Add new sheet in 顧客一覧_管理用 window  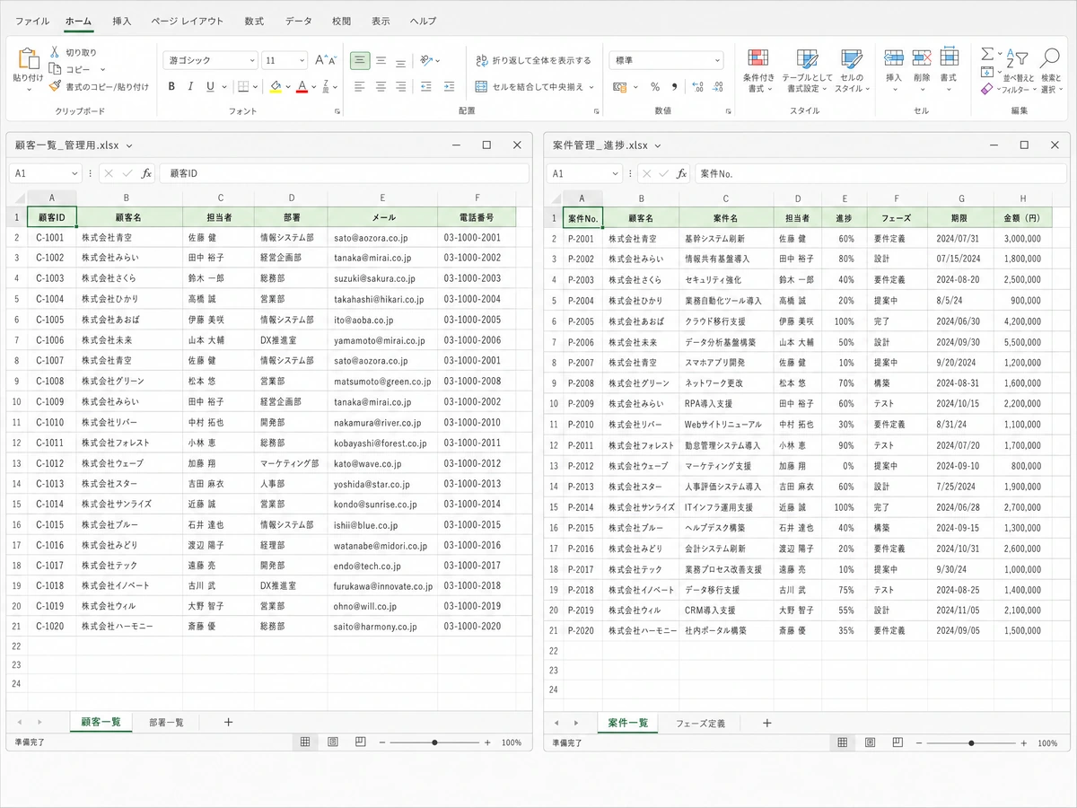(x=228, y=722)
